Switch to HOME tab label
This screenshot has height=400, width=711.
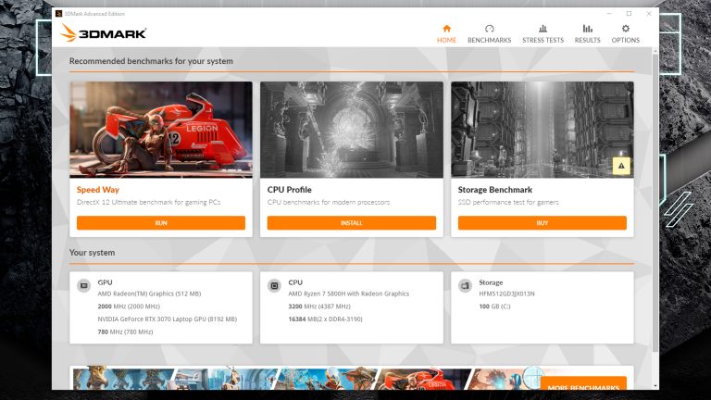pos(446,40)
